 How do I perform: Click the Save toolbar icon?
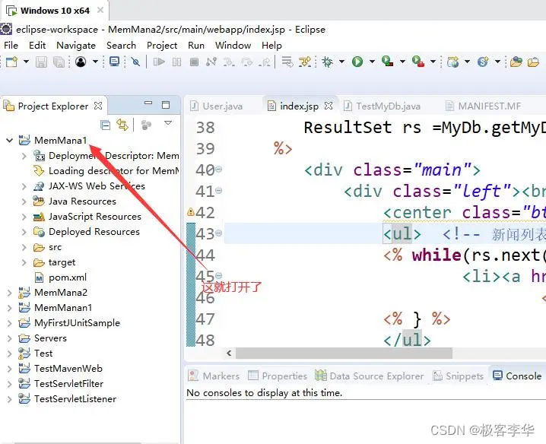[41, 62]
